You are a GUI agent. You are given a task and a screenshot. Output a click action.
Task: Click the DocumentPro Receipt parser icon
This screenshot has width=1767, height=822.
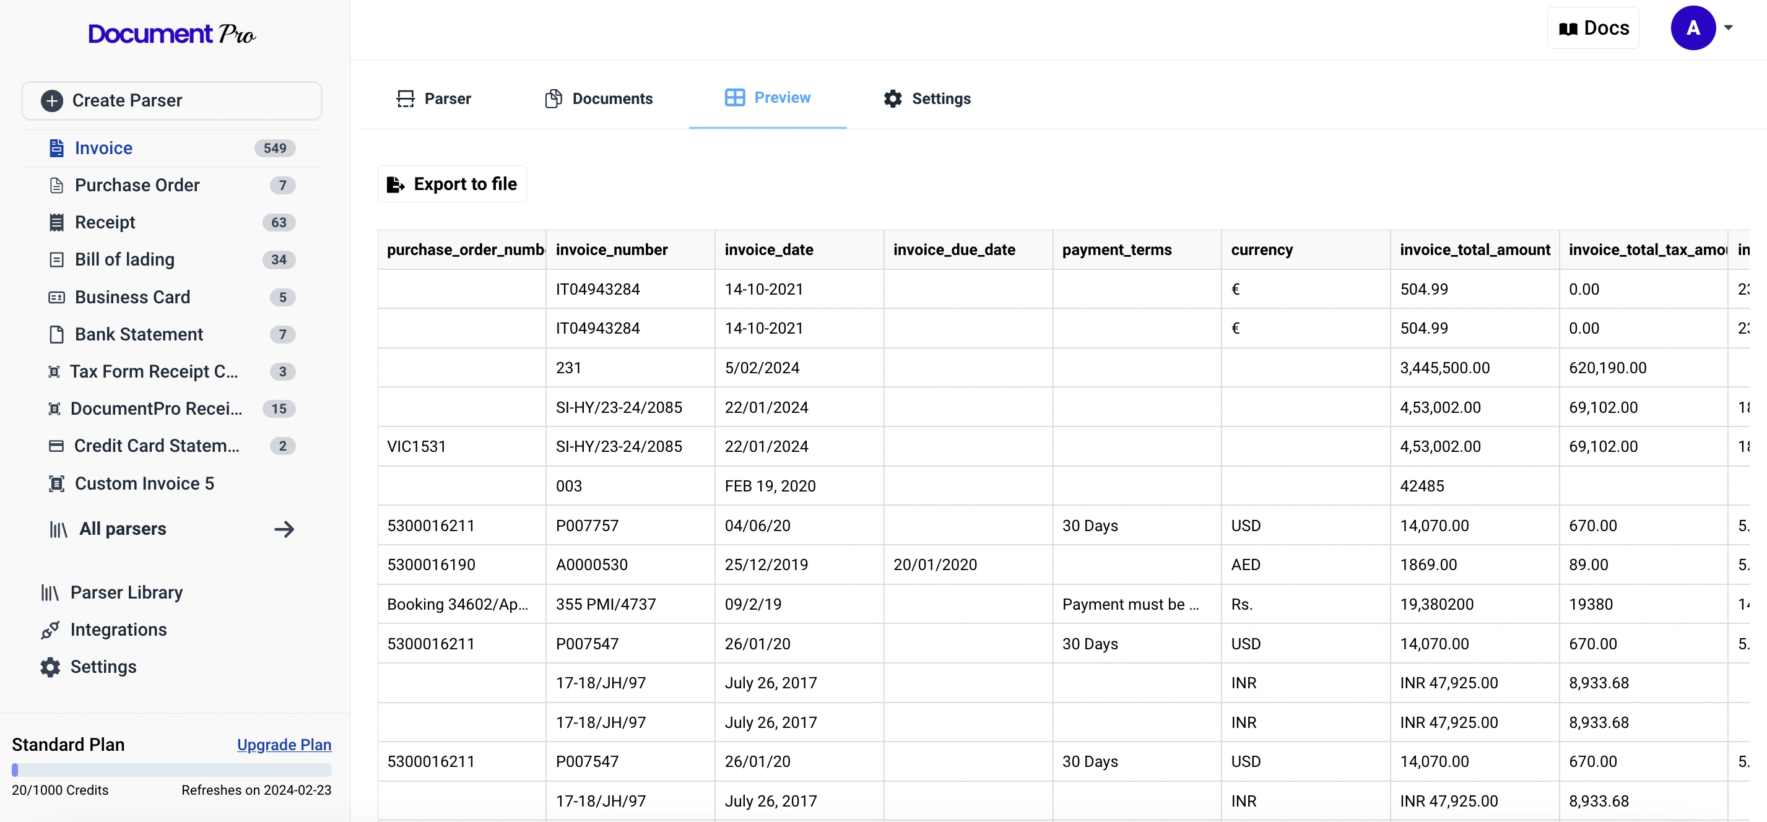[53, 409]
